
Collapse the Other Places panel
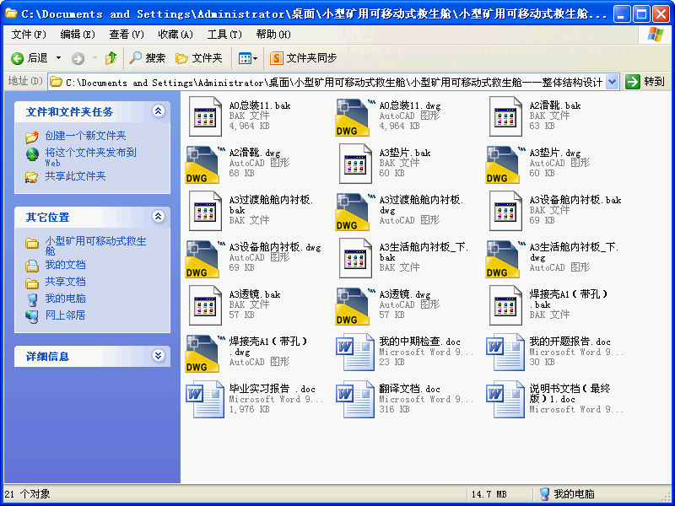click(x=158, y=217)
